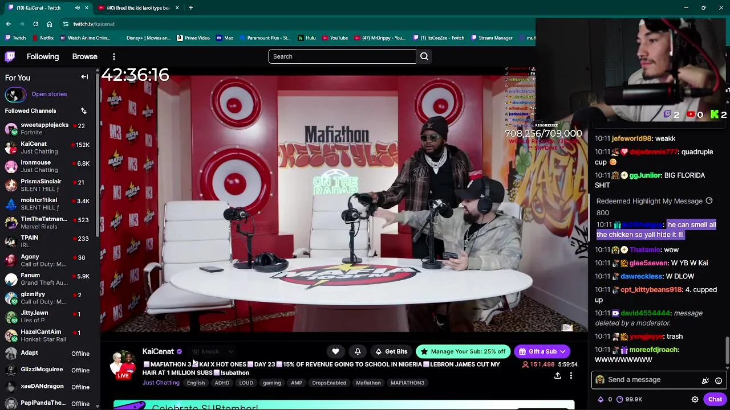This screenshot has height=410, width=730.
Task: Open the Netflix bookmark
Action: coord(43,38)
